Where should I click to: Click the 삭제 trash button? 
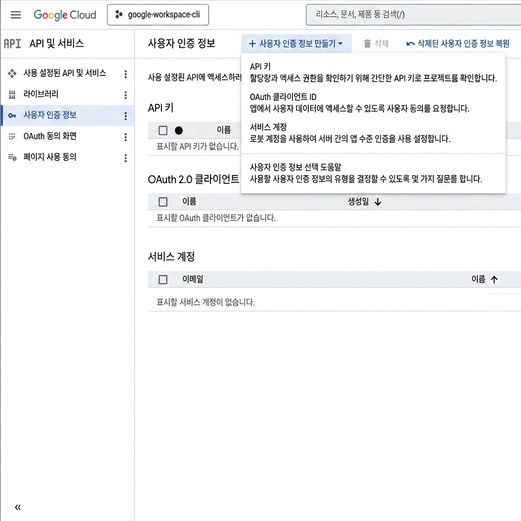pos(376,44)
